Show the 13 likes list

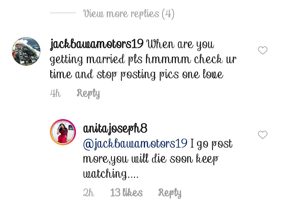pos(126,192)
